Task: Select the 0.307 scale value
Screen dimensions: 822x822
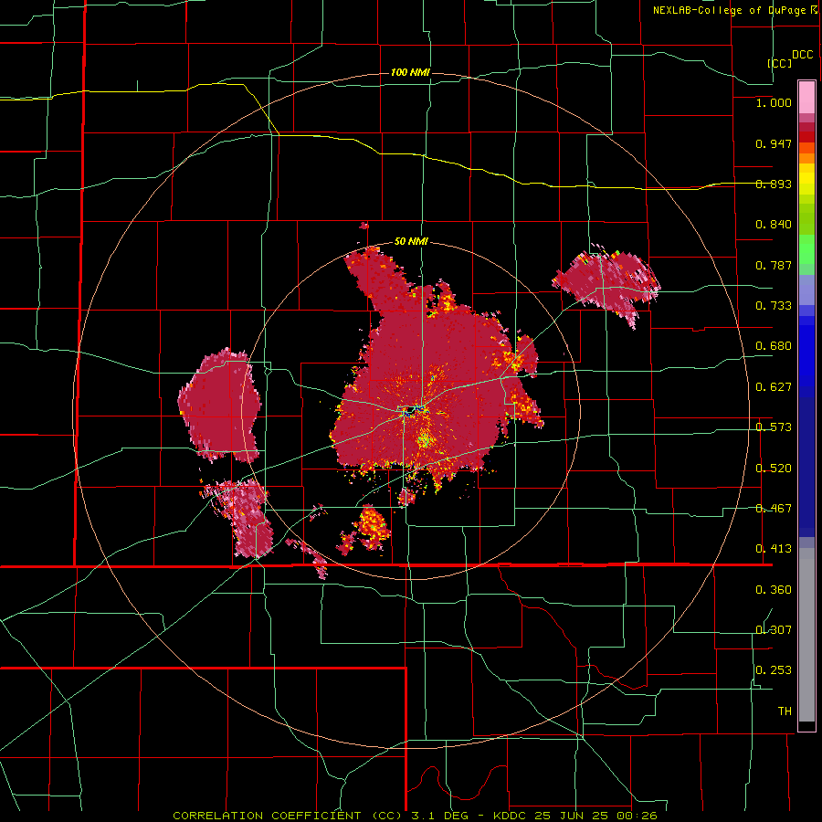Action: (774, 629)
